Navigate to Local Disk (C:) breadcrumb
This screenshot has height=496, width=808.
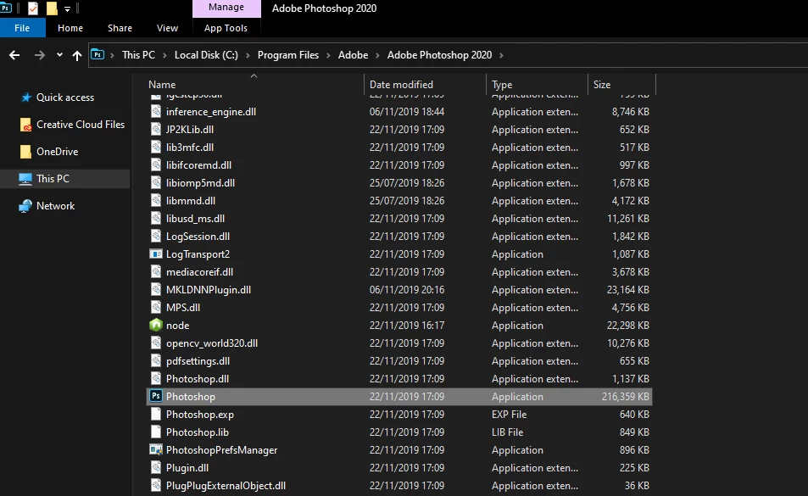tap(206, 54)
